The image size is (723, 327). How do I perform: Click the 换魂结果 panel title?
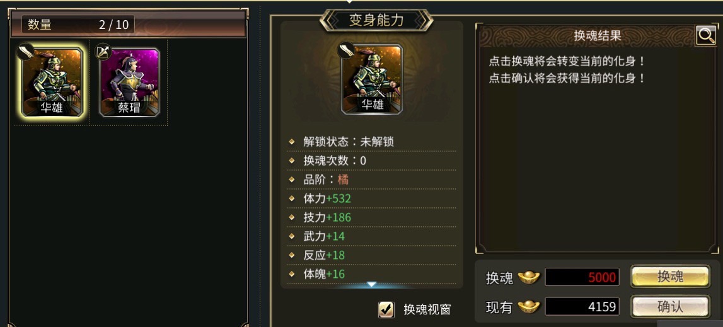point(598,36)
